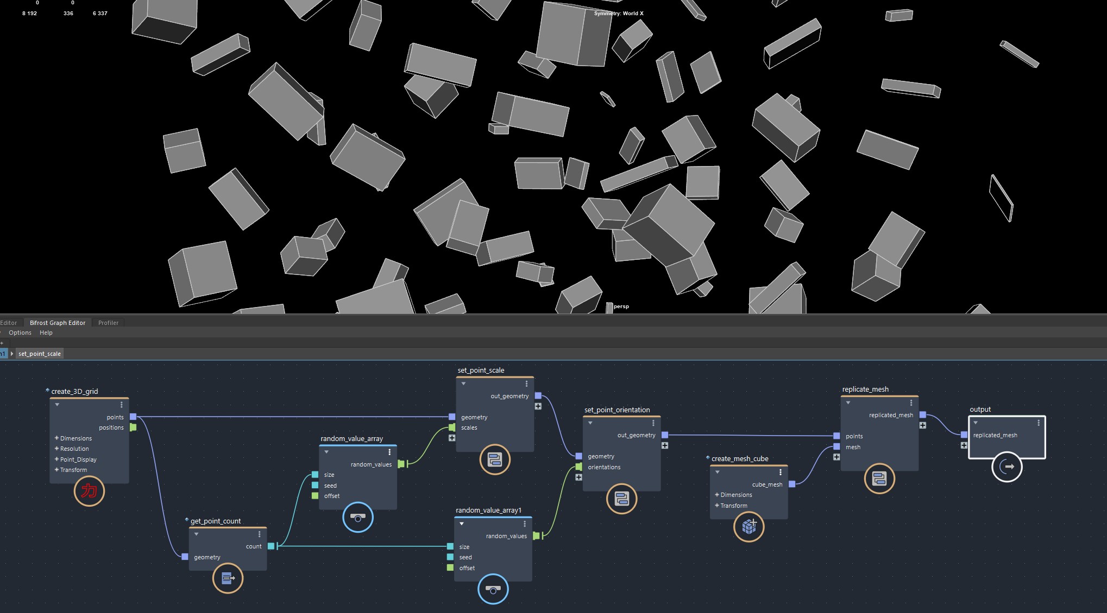
Task: Click the set_point_orientation node title
Action: pyautogui.click(x=617, y=410)
